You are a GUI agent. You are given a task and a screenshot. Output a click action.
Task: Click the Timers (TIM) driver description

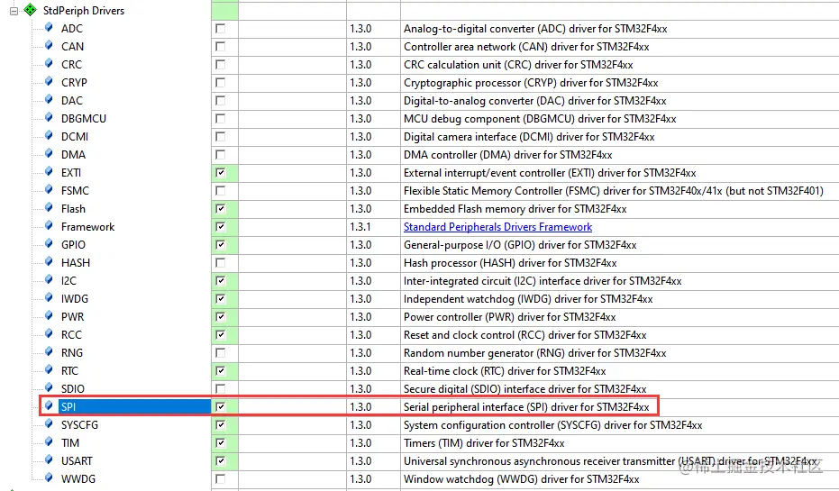(484, 443)
